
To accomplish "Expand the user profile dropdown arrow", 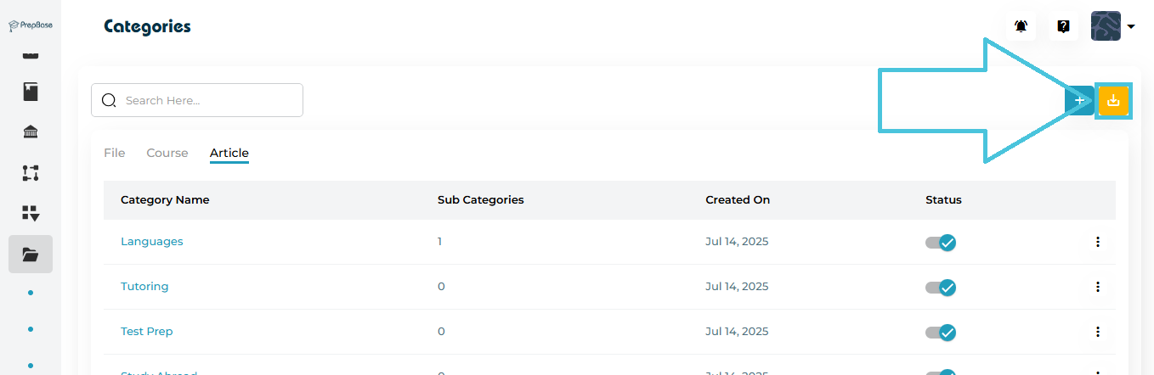I will (1131, 26).
